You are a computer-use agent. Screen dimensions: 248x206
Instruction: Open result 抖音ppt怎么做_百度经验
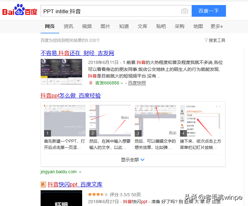coord(70,96)
